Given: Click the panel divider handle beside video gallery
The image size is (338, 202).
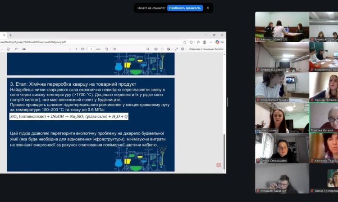Looking at the screenshot, I should click(228, 102).
